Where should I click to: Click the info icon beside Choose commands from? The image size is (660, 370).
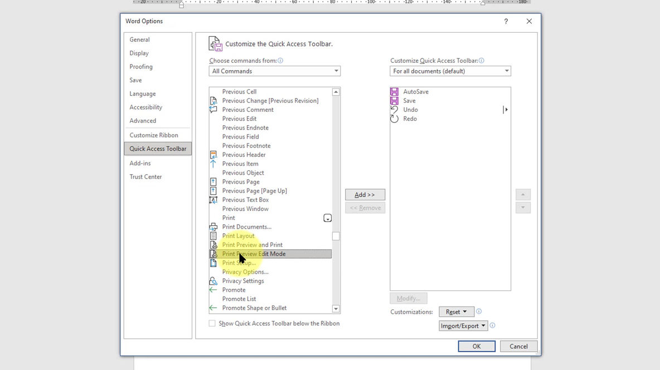tap(280, 61)
